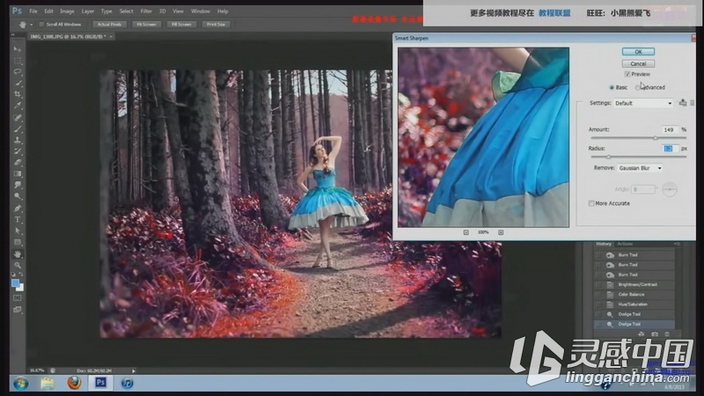Select the Type tool
This screenshot has width=704, height=396.
click(18, 219)
